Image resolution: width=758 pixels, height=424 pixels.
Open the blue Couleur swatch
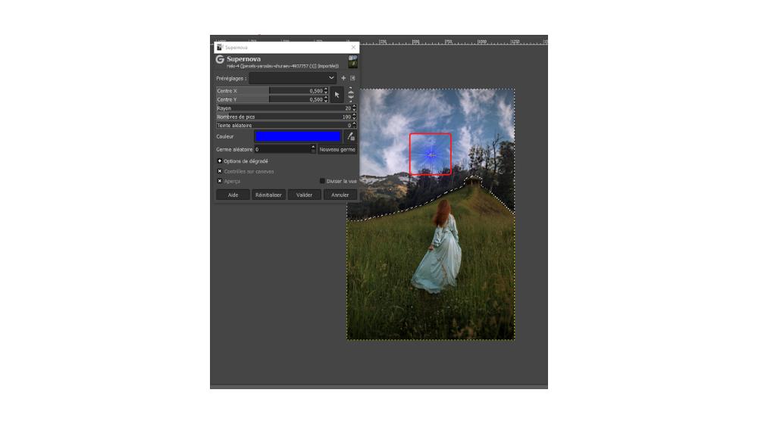298,137
